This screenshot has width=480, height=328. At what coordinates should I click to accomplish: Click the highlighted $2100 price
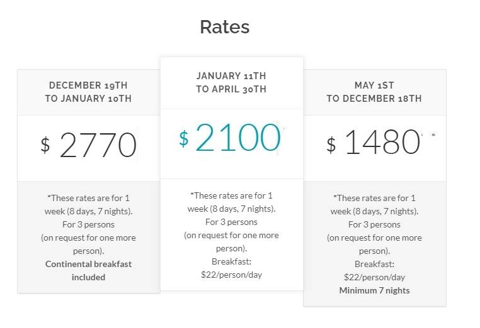click(x=230, y=138)
